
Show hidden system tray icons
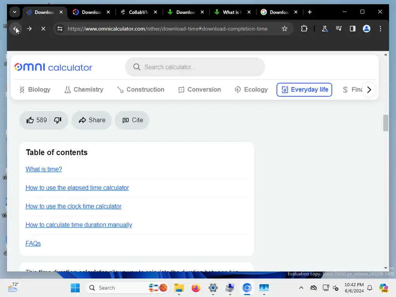[301, 288]
